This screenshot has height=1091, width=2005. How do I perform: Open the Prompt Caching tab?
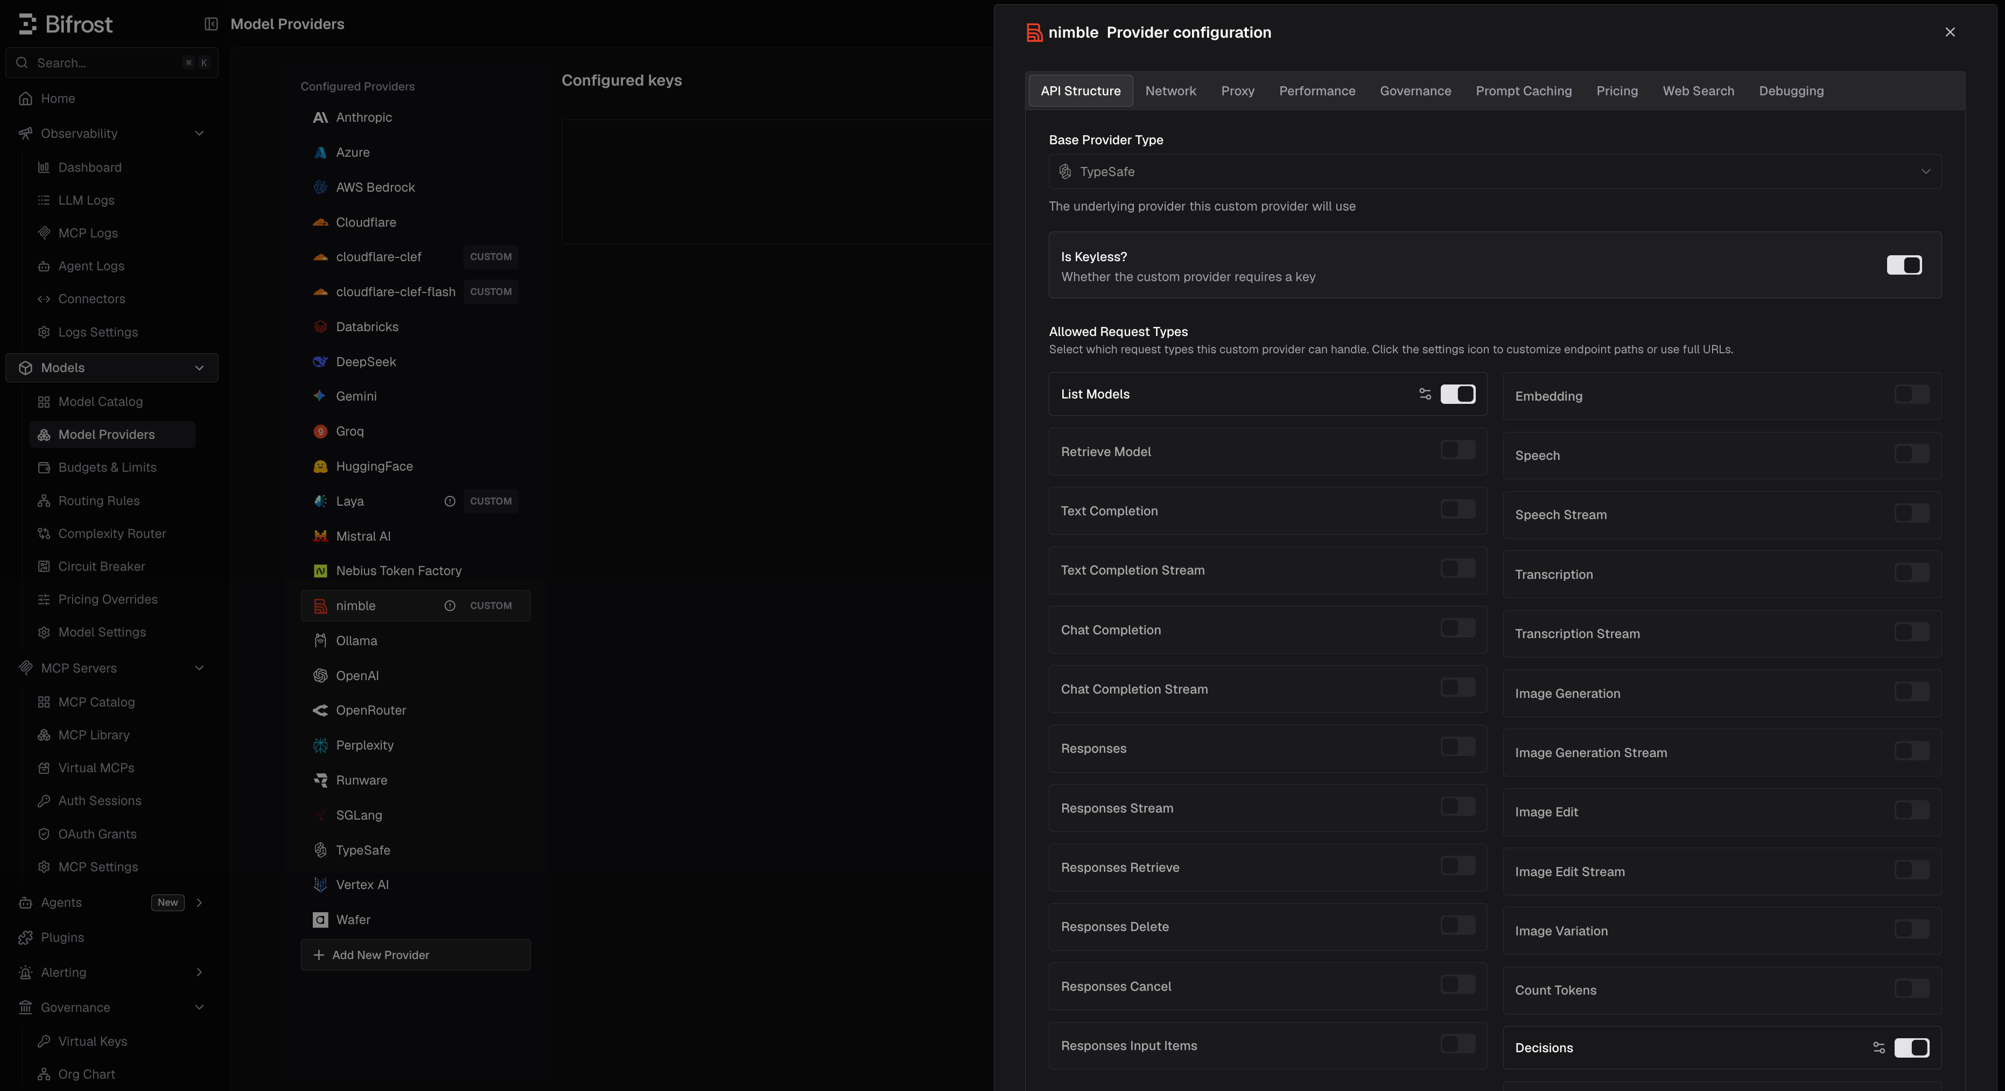click(x=1523, y=91)
